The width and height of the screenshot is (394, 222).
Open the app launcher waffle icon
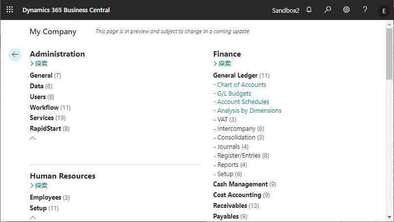click(10, 10)
